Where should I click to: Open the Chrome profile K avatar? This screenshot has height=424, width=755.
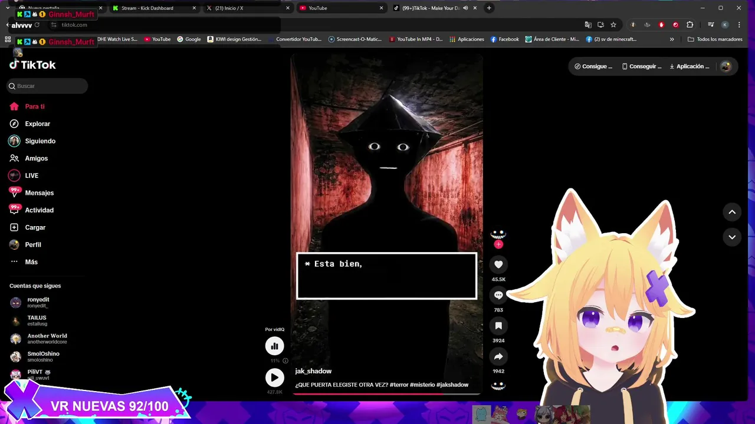click(x=725, y=25)
